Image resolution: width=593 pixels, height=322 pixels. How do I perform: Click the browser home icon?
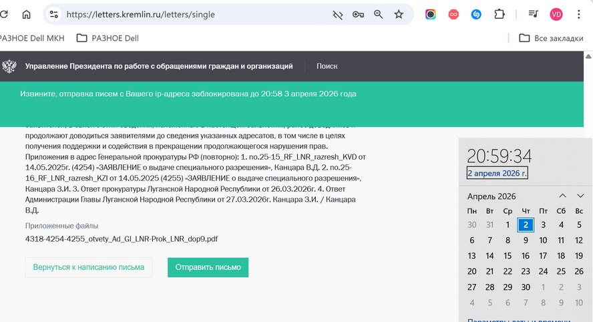[26, 15]
